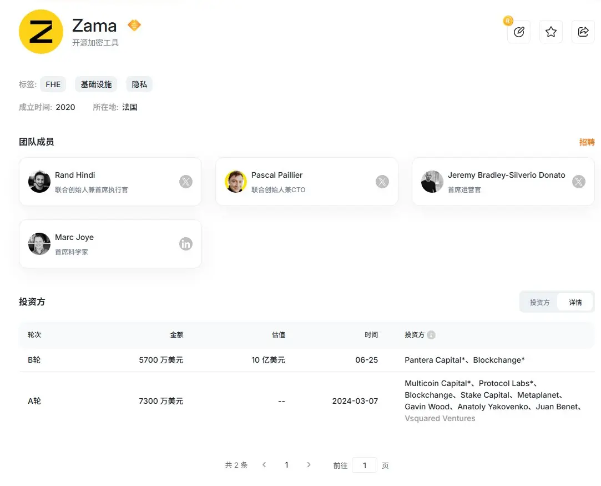Click the share icon button

click(x=583, y=32)
